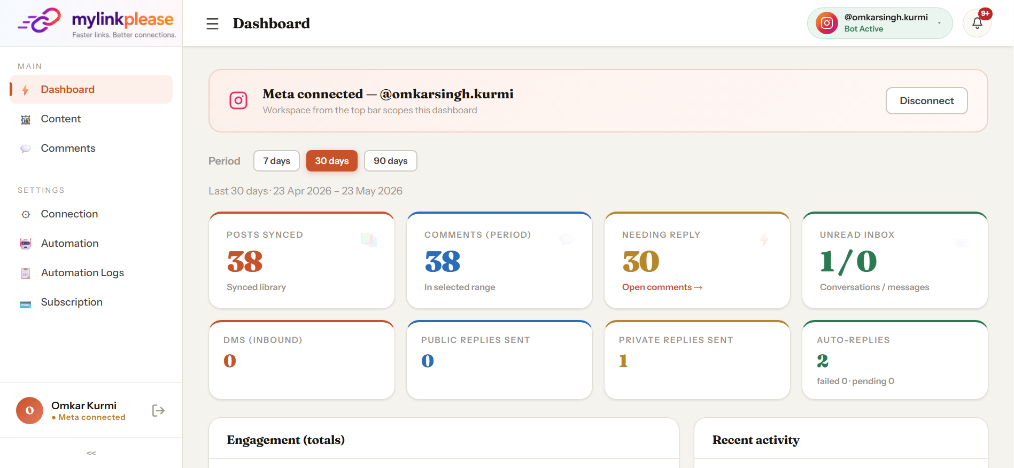Select the 90 days period
The image size is (1014, 468).
391,161
